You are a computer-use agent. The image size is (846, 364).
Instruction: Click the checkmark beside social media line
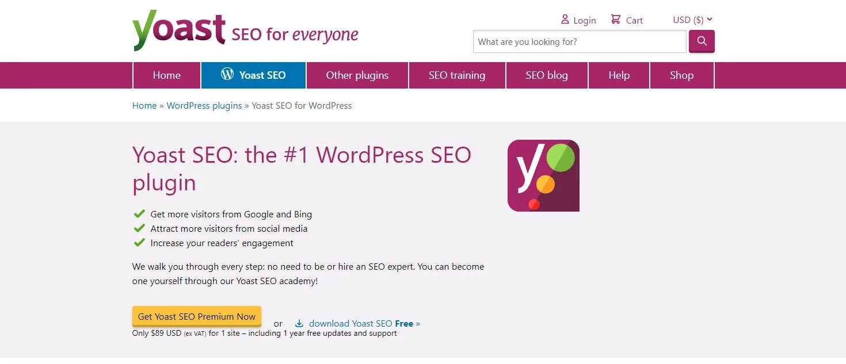pyautogui.click(x=139, y=228)
